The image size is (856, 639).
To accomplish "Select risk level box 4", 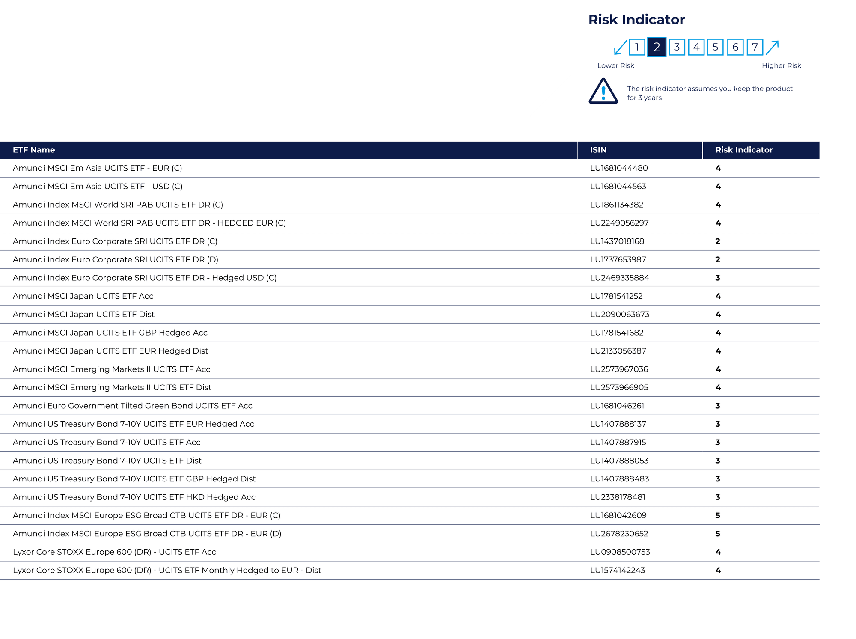I will coord(696,47).
